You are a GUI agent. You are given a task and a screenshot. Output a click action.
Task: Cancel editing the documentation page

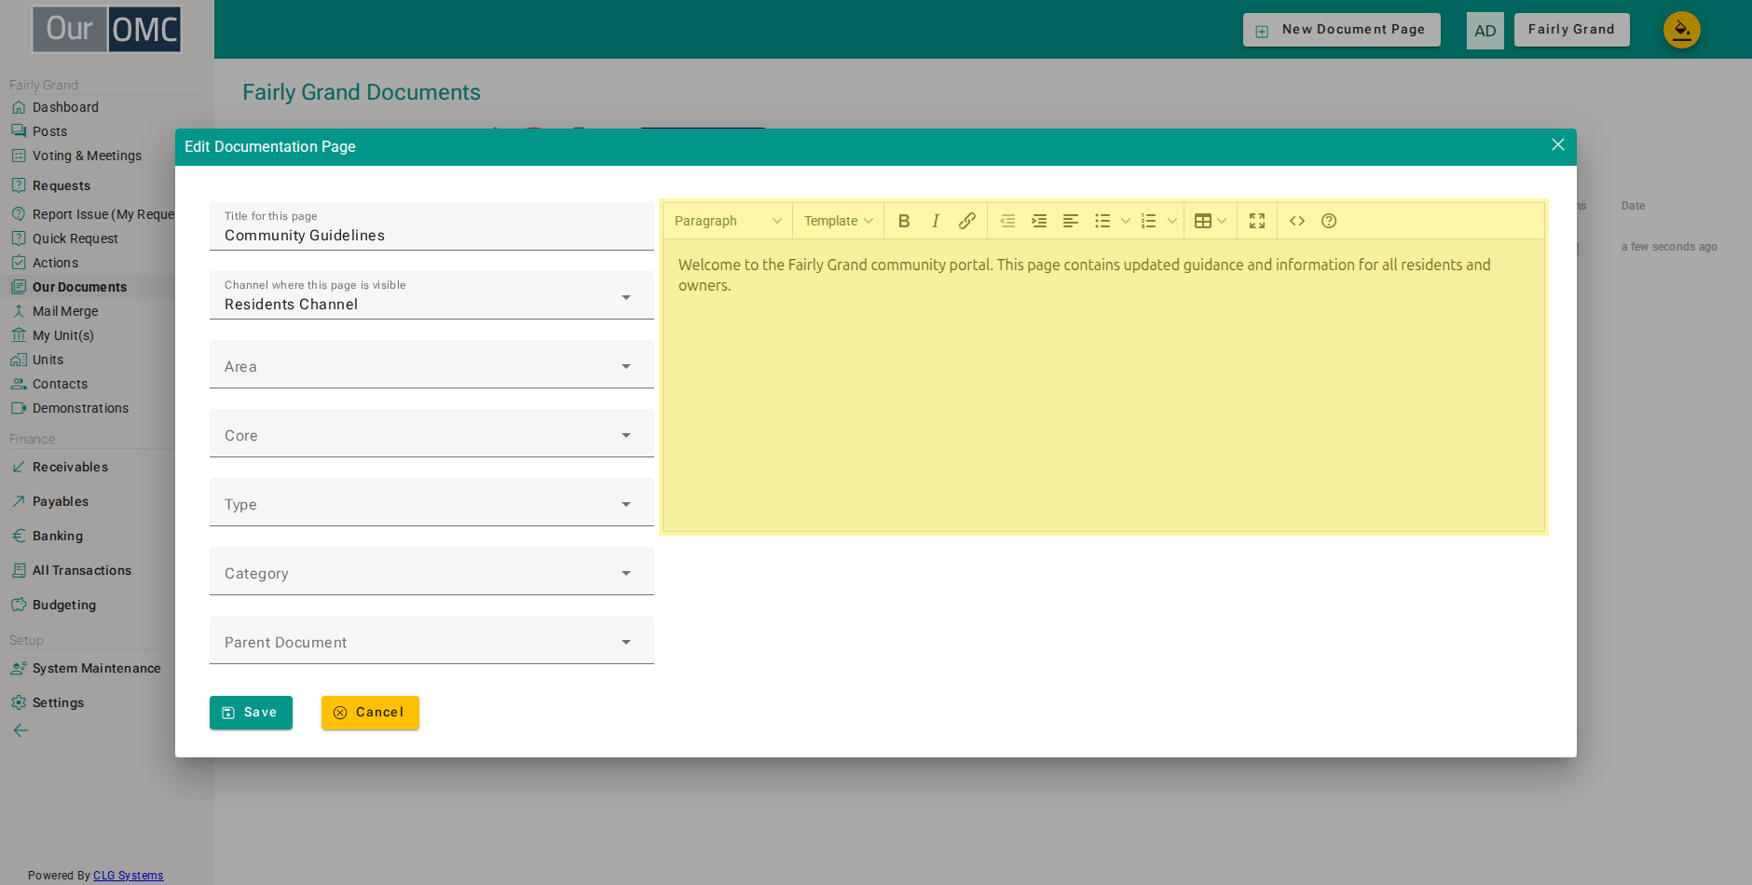point(370,713)
